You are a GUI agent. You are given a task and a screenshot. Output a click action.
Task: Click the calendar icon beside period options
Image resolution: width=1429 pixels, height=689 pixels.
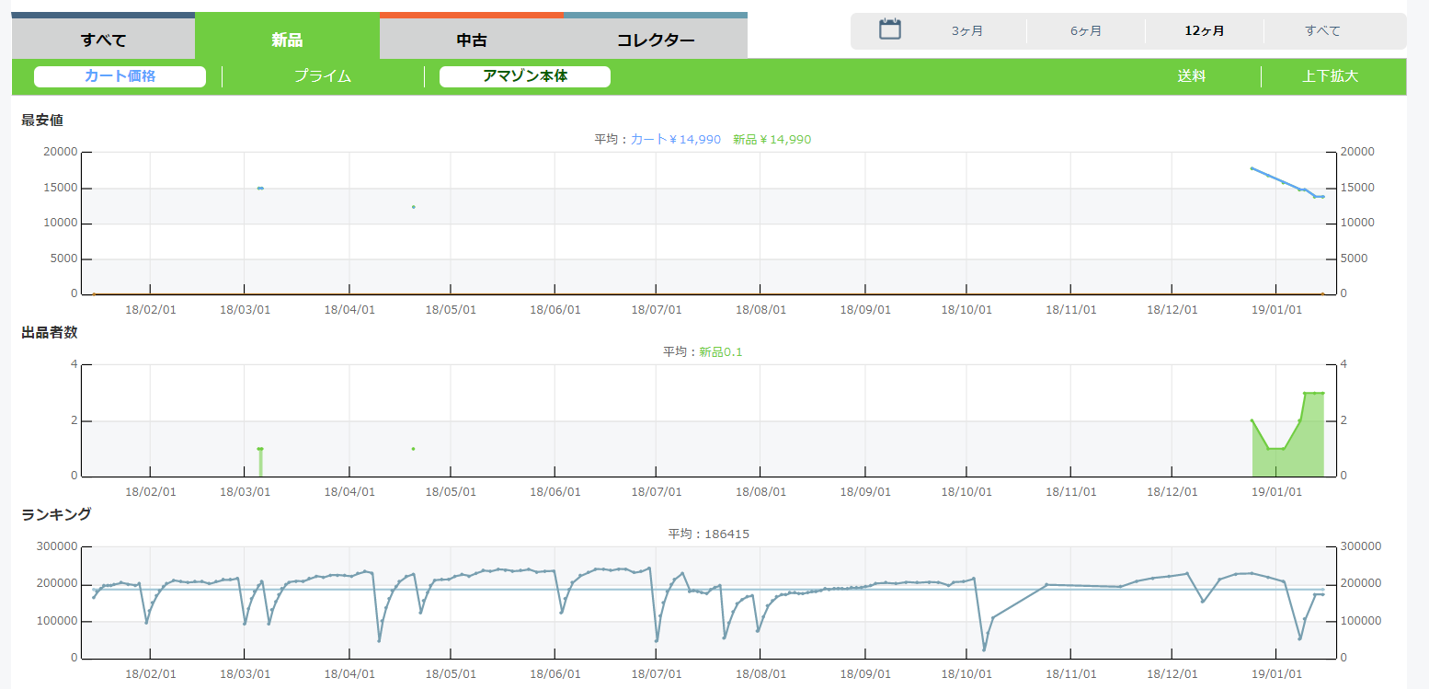pos(889,29)
